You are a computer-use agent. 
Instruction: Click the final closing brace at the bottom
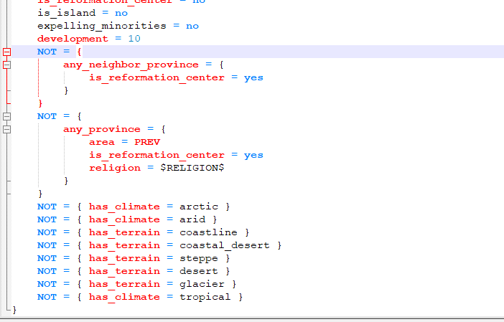pyautogui.click(x=14, y=310)
